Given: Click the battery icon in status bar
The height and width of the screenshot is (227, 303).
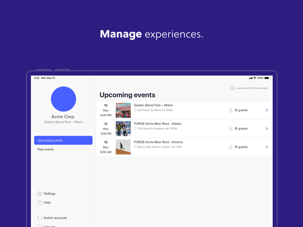Looking at the screenshot, I should pyautogui.click(x=267, y=78).
